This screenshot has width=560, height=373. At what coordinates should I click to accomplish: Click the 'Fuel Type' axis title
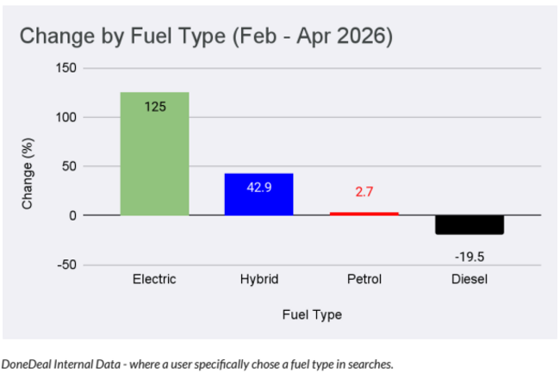click(312, 314)
